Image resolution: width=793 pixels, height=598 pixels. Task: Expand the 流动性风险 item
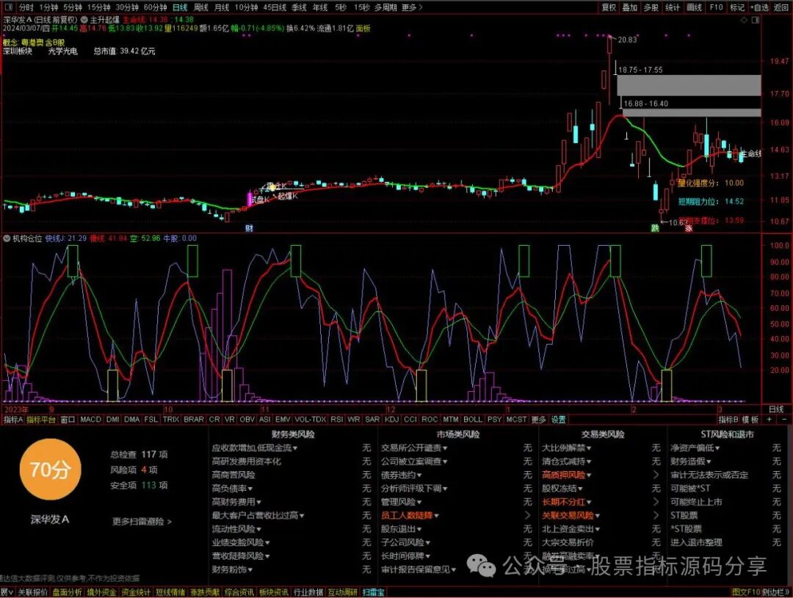(236, 529)
